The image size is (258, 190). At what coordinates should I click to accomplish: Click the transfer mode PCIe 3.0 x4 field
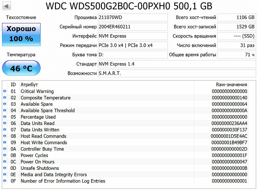132,45
